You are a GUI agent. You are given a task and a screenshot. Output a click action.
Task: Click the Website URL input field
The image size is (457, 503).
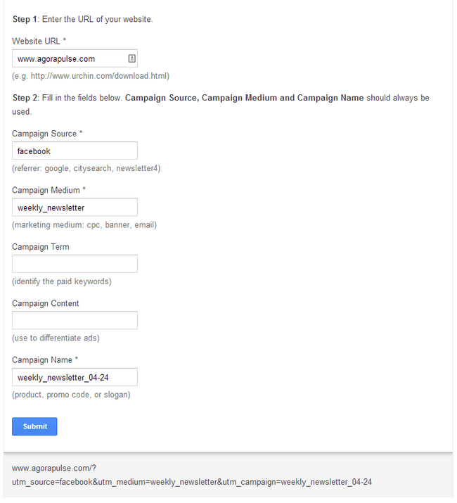pos(75,58)
